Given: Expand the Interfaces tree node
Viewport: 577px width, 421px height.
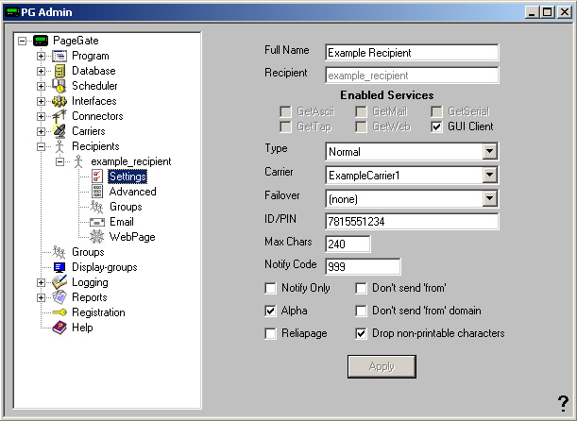Looking at the screenshot, I should (x=41, y=101).
